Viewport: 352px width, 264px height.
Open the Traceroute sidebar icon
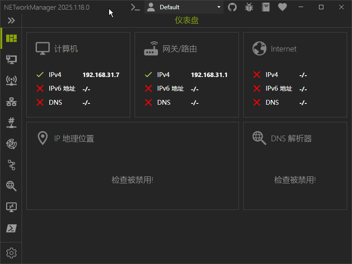(x=11, y=165)
